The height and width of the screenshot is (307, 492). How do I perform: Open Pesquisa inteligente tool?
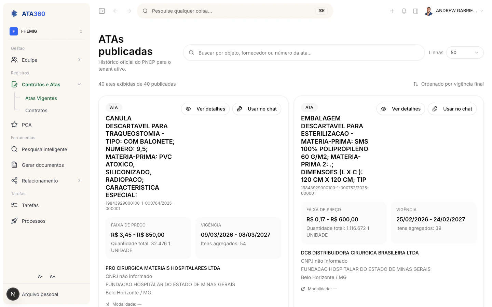click(44, 149)
